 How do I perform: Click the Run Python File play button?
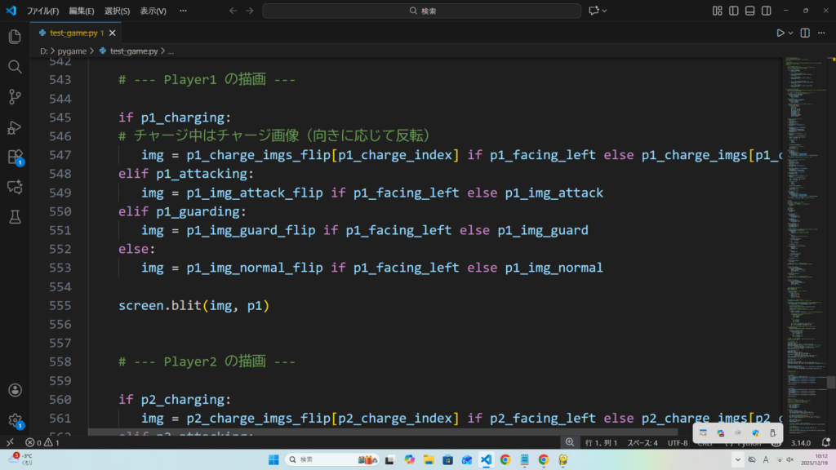coord(780,33)
